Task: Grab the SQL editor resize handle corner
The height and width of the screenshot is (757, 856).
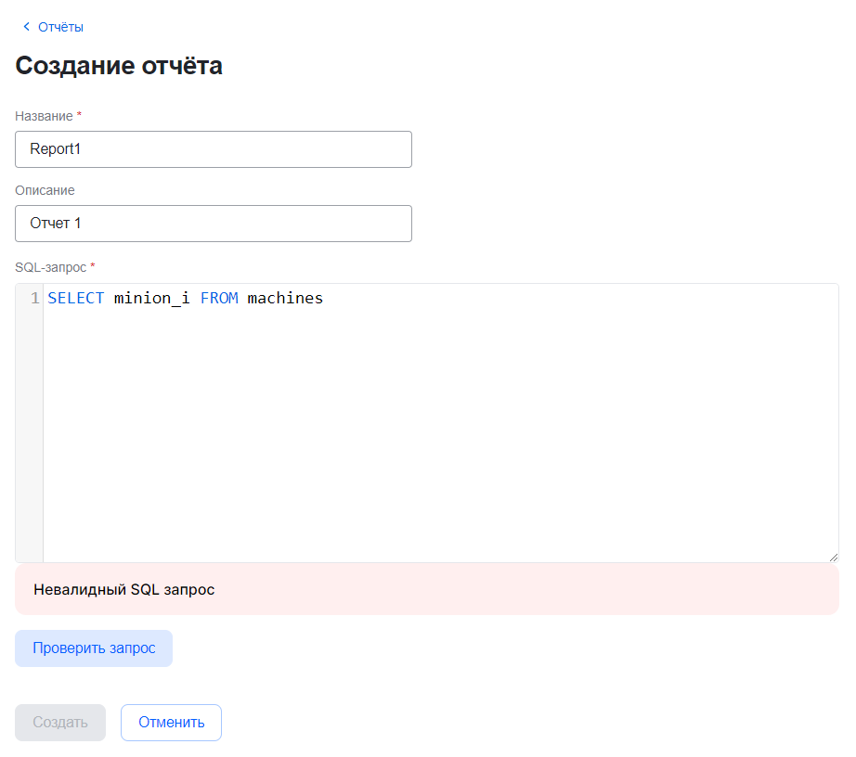Action: click(833, 557)
